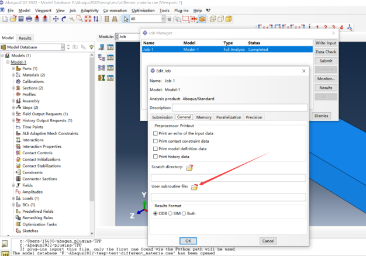Expand the Parts node in model tree
Screen dimensions: 366x256
13,68
